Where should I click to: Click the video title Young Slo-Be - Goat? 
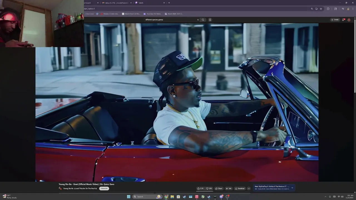(86, 184)
